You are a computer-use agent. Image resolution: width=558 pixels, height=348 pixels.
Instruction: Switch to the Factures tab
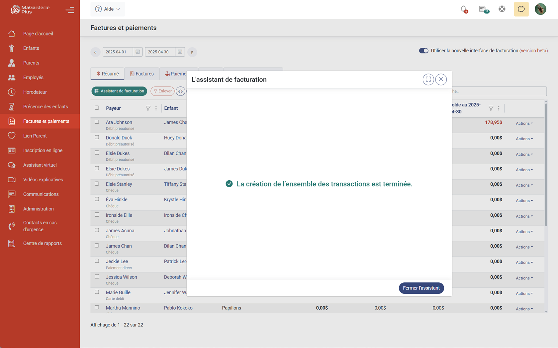[x=141, y=73]
